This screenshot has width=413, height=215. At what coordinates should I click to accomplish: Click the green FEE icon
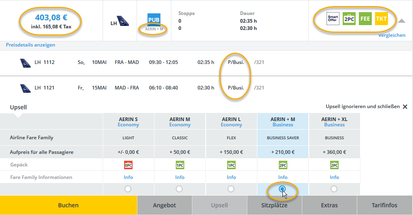point(365,19)
